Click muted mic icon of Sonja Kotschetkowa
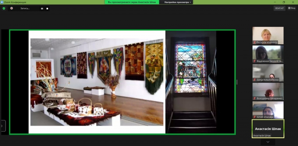Viewport: 298px width, 146px height. (x=254, y=80)
